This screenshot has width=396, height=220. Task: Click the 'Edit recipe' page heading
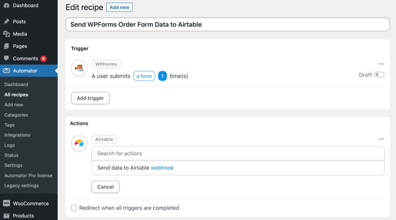coord(84,8)
